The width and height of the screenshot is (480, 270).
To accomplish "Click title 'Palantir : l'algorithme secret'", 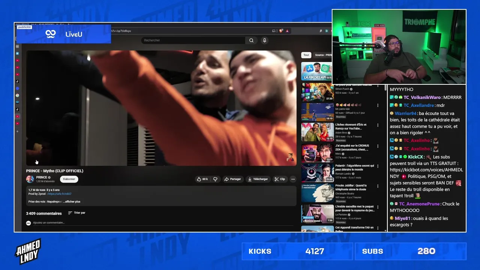I will (x=355, y=167).
